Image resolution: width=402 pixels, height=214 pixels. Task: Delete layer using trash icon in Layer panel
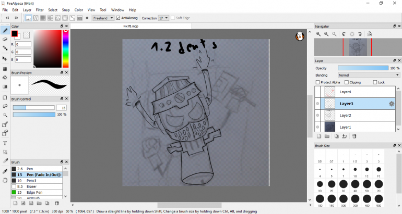354,136
